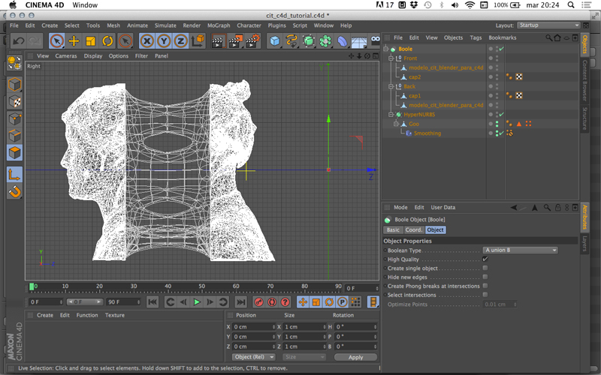Screen dimensions: 601x375
Task: Open the Layout Startup dropdown
Action: [548, 25]
